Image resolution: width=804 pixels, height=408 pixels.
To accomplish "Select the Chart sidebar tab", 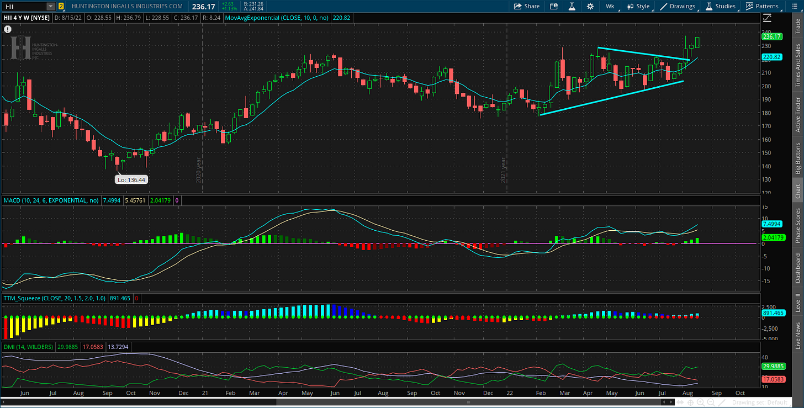I will coord(797,191).
